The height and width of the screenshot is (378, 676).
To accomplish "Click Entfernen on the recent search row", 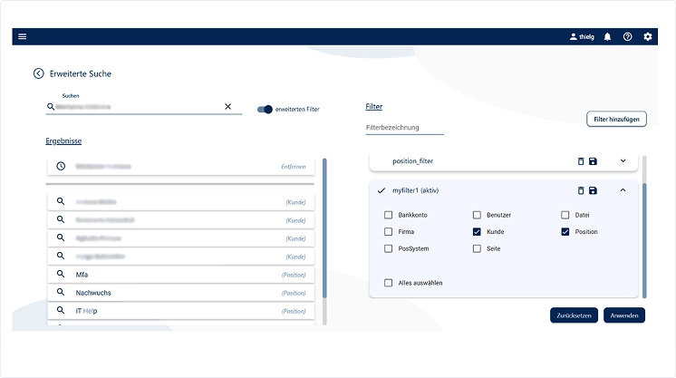I will 294,167.
